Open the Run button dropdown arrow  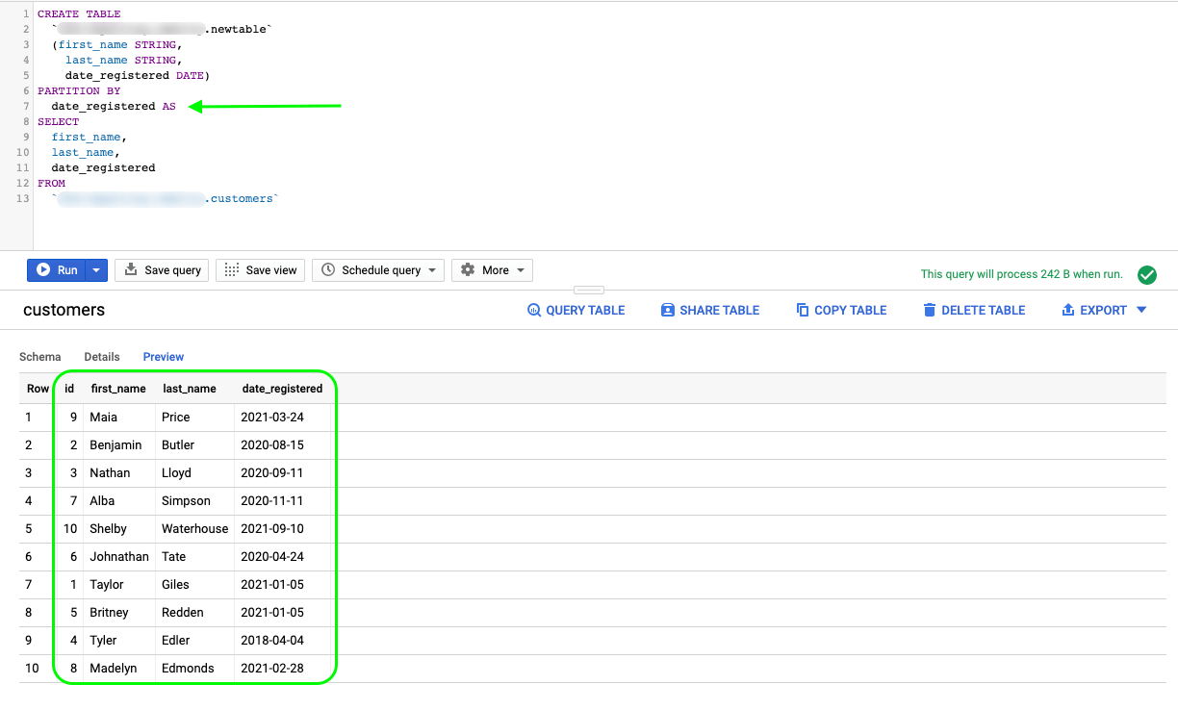pos(95,270)
